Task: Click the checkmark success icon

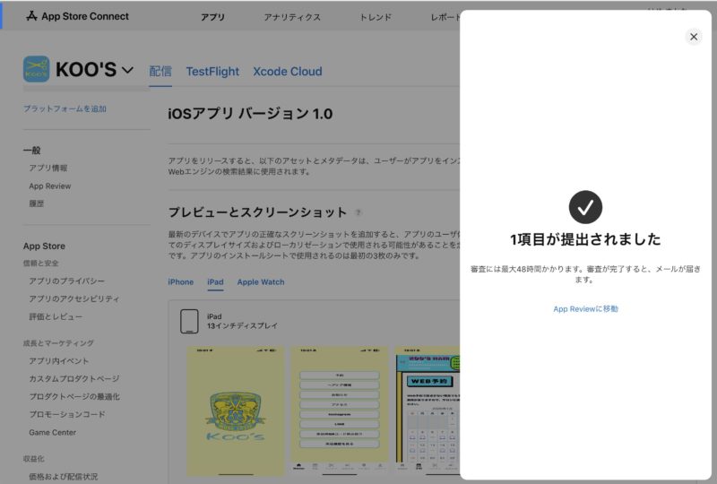Action: (585, 207)
